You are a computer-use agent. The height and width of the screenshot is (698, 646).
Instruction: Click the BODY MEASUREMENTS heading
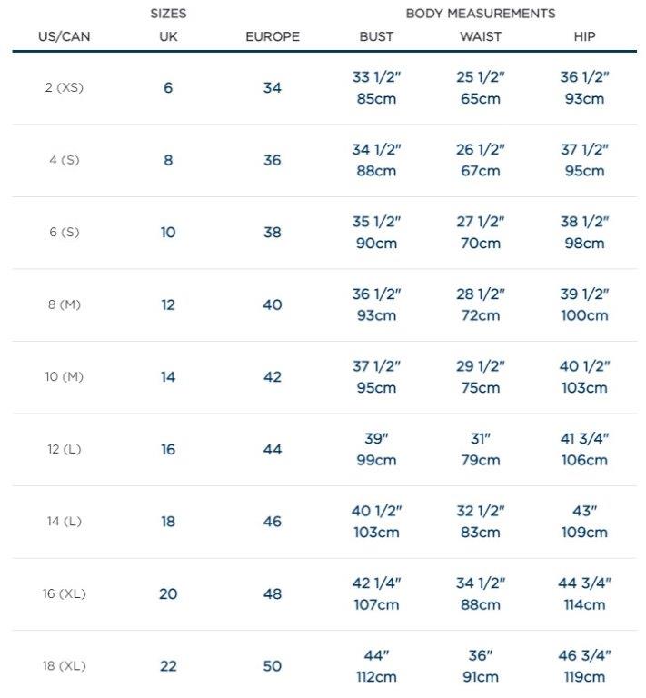pyautogui.click(x=480, y=14)
